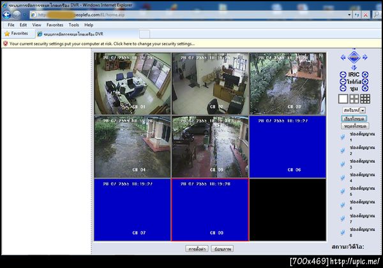Screen dimensions: 383x268
Task: Open the Help menu
Action: point(89,25)
